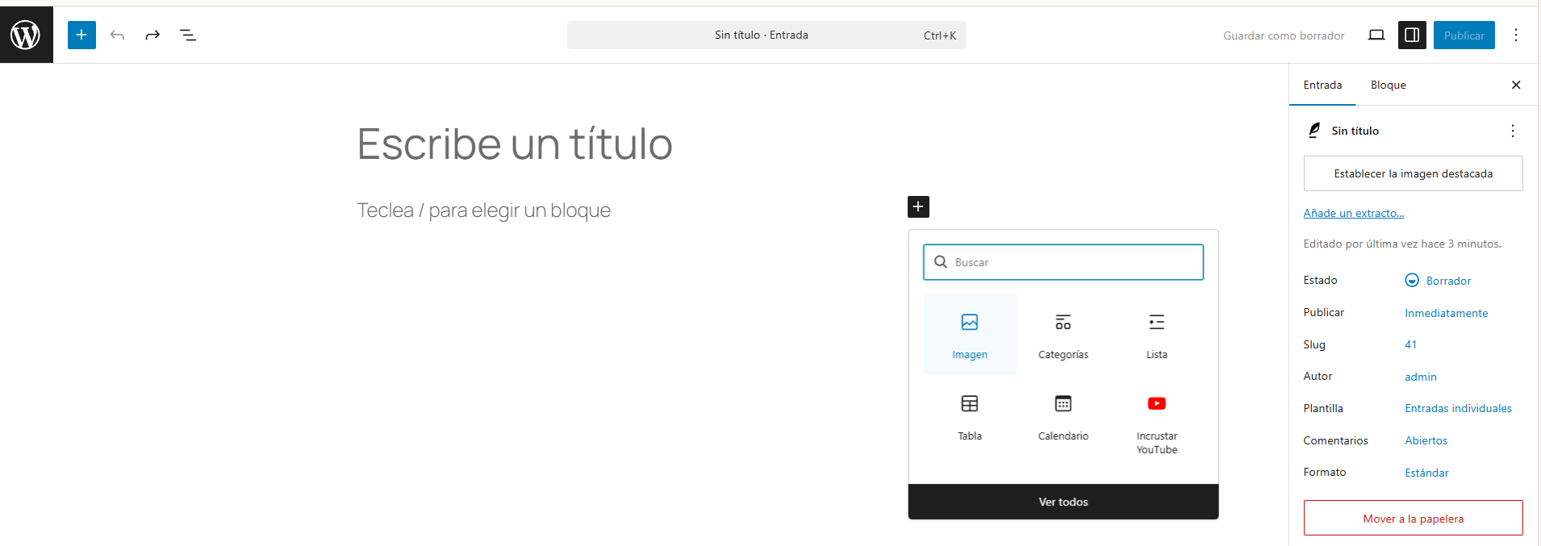Open the block inserter in the top toolbar
Screen dimensions: 1541x546
tap(81, 35)
